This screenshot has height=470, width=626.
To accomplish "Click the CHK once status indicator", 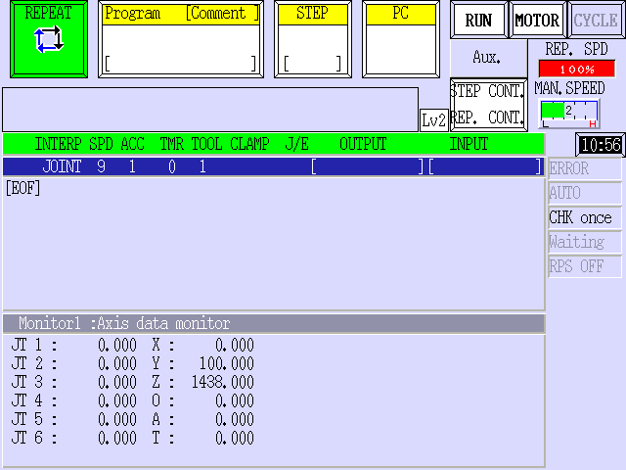I will [585, 217].
